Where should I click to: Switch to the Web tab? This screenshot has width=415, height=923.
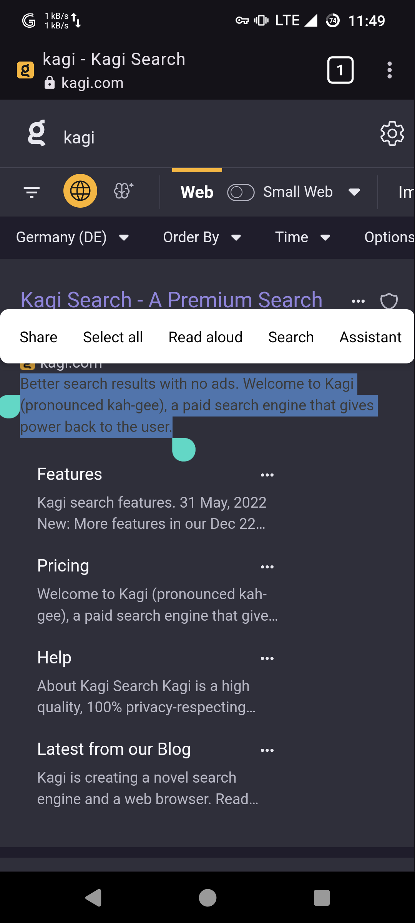(197, 192)
